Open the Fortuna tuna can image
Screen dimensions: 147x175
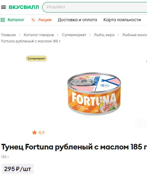pos(94,94)
